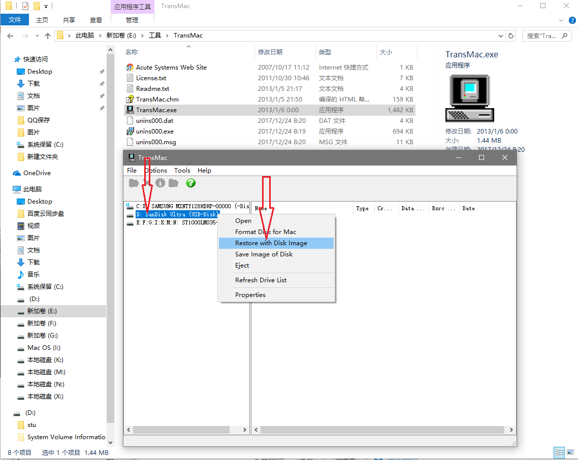Sort by the 名称 column header
578x460 pixels.
click(189, 52)
